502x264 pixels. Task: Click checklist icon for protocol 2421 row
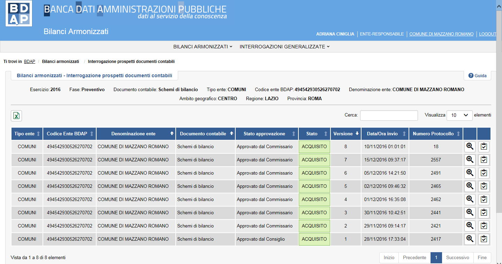484,226
